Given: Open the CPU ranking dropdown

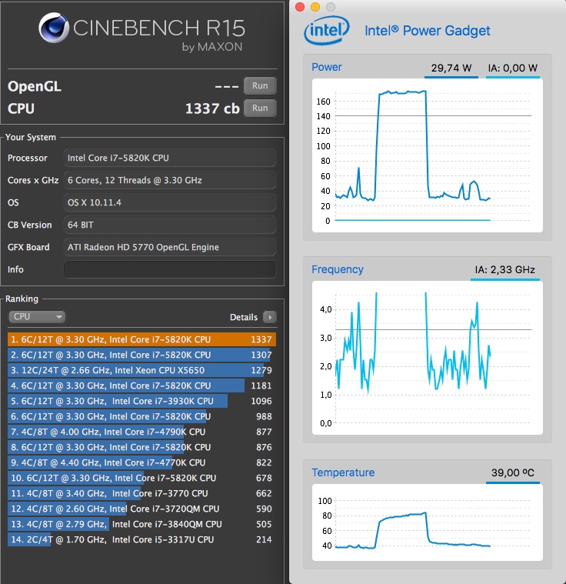Looking at the screenshot, I should click(36, 316).
